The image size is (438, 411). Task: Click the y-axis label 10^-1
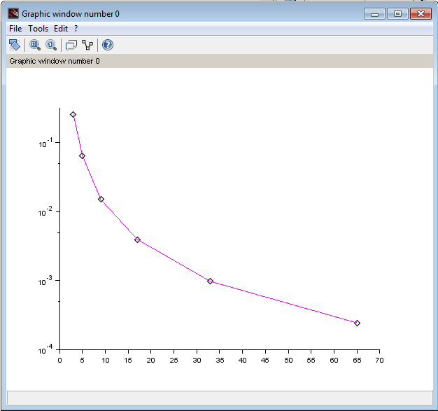coord(45,143)
